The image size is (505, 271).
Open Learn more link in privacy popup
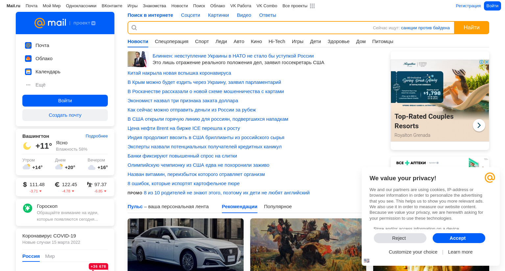click(x=460, y=252)
